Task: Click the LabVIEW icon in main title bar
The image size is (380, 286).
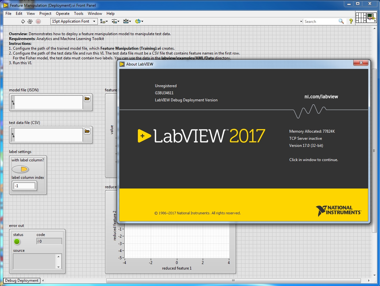Action: click(x=5, y=5)
